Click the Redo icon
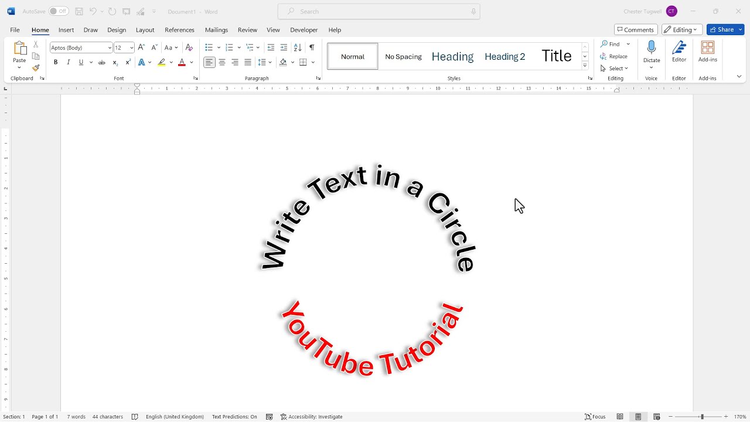Screen dimensions: 750x422 [x=112, y=11]
